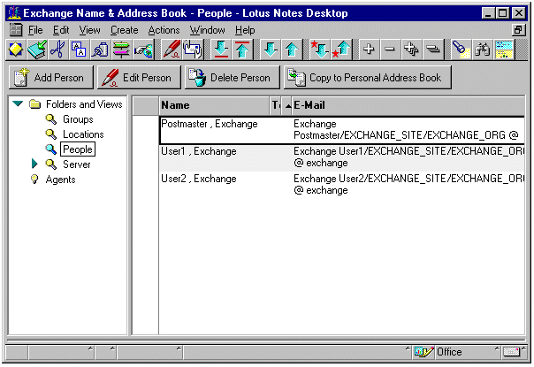Click Copy to Personal Address Book button

click(x=368, y=78)
